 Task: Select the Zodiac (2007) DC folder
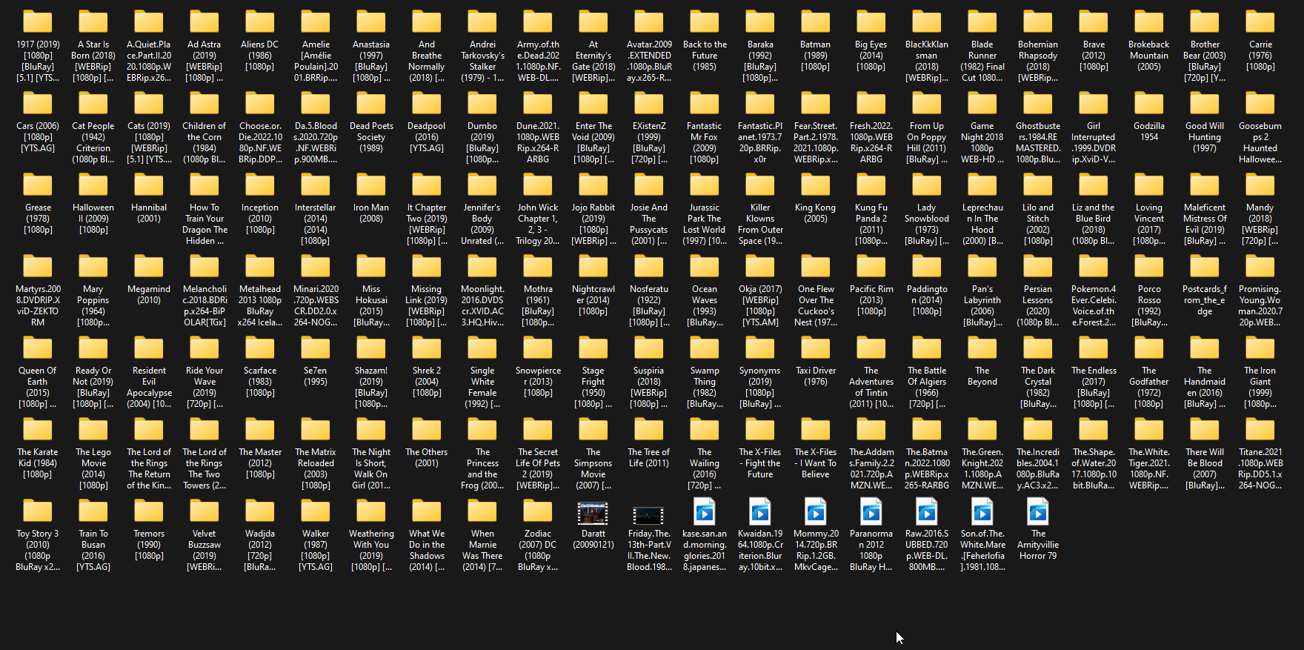[x=538, y=511]
